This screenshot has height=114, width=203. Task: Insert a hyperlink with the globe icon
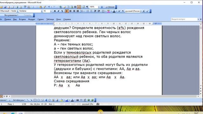point(61,7)
